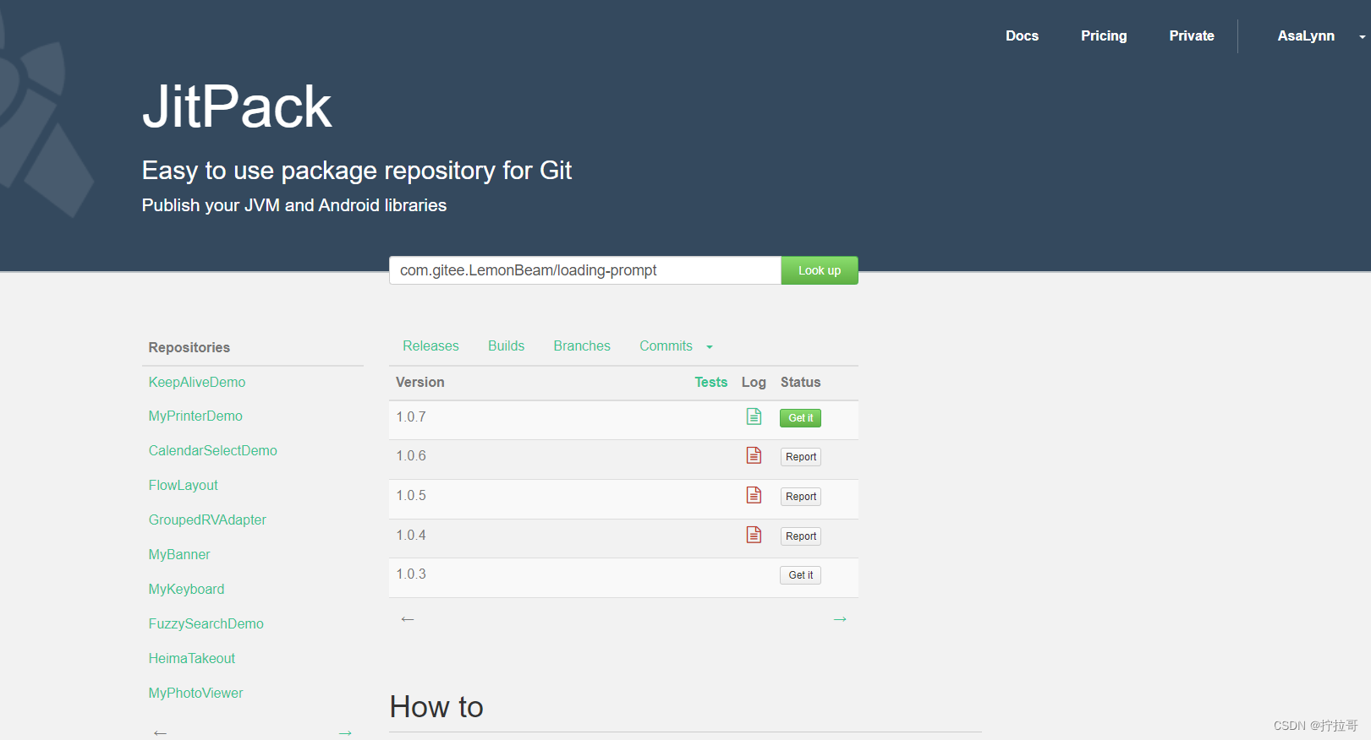Click the JitPack title heading
1371x740 pixels.
(x=237, y=107)
